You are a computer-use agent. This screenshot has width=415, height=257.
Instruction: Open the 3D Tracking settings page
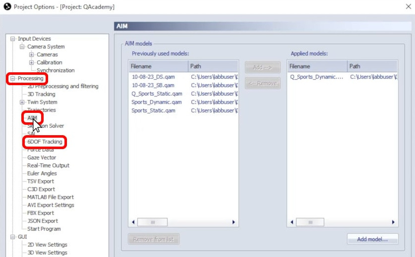point(41,94)
